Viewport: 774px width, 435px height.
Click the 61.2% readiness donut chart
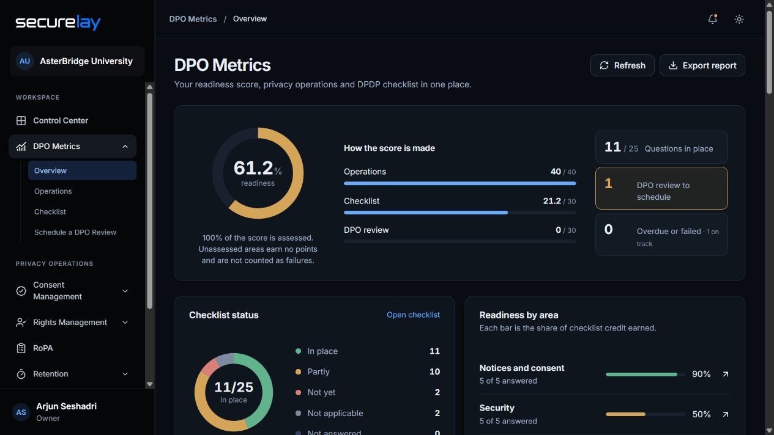click(258, 173)
